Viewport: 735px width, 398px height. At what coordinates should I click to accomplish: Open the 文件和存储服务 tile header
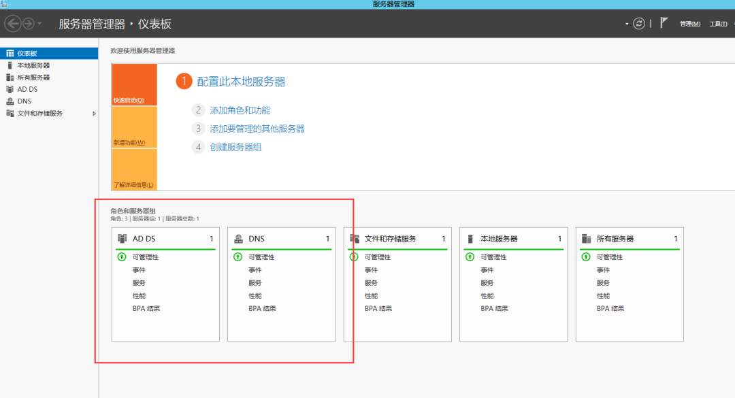[x=397, y=239]
